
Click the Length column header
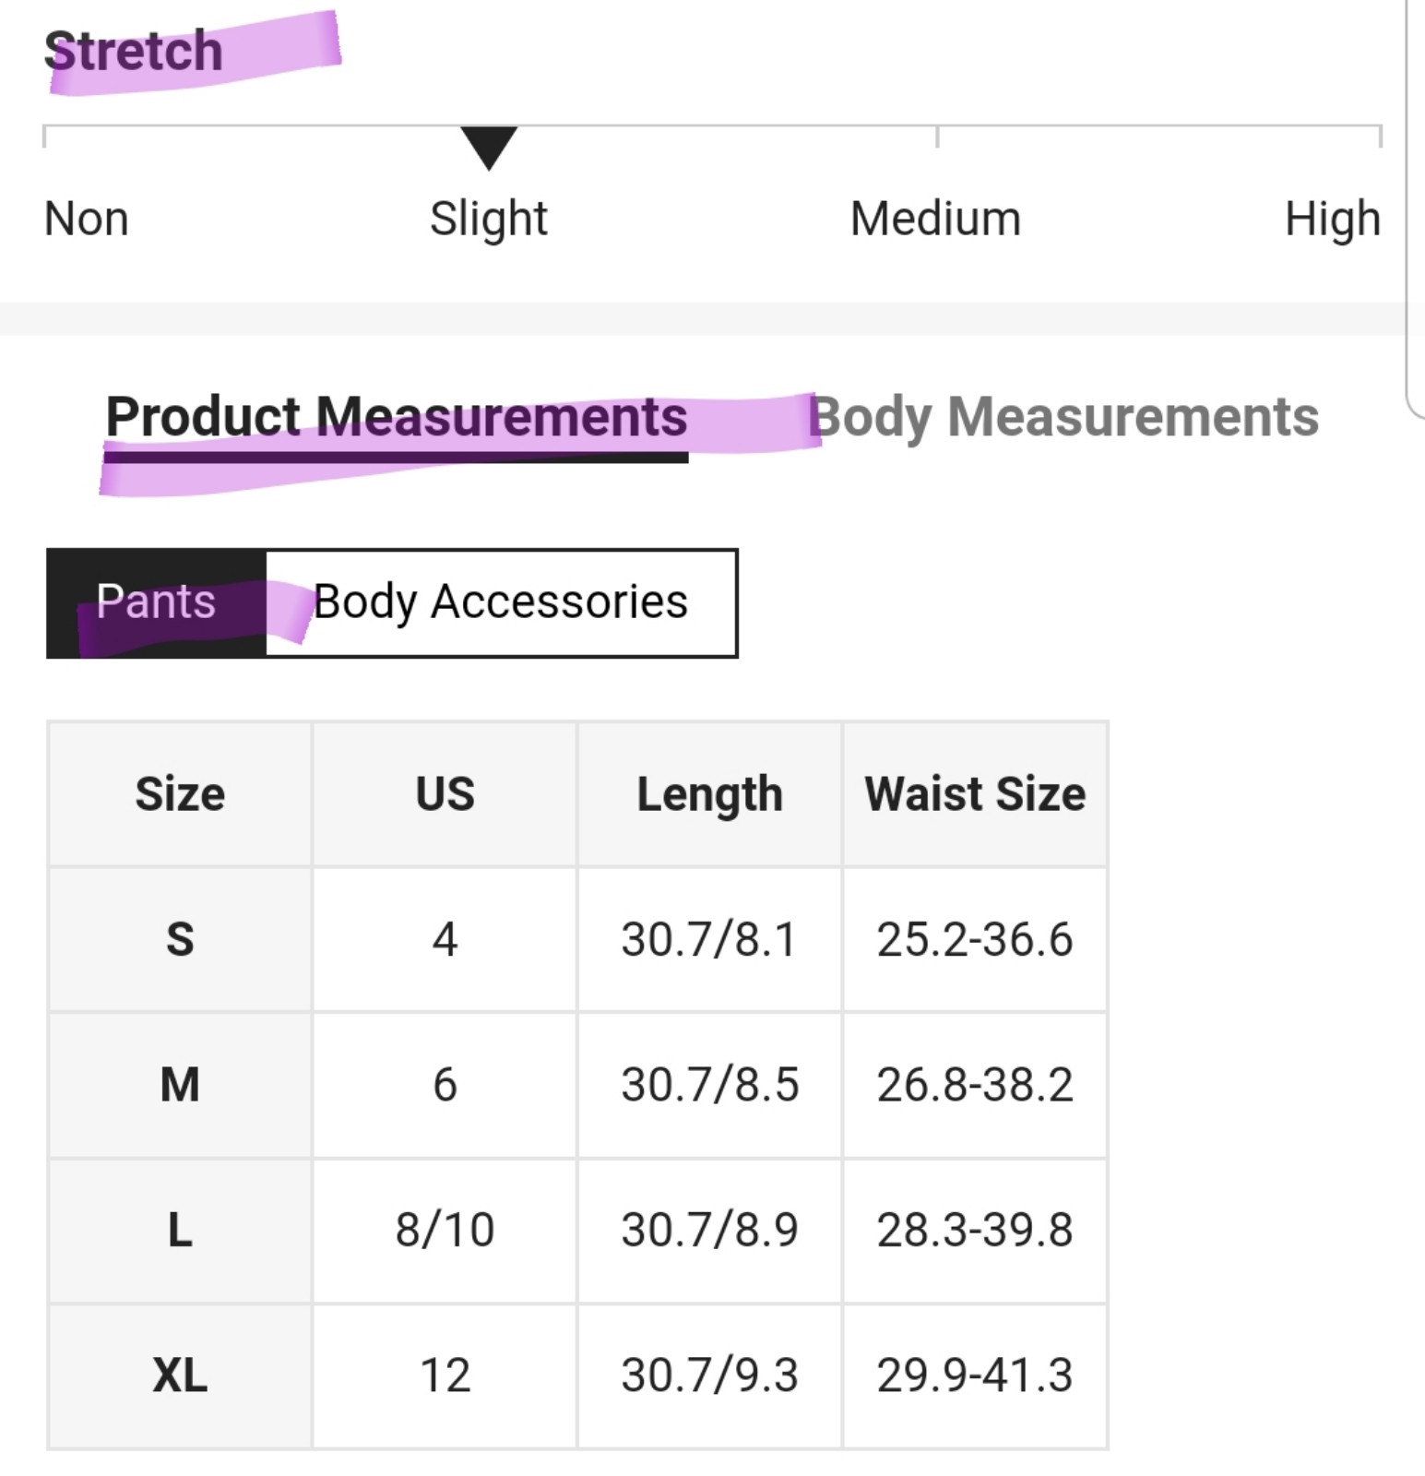[x=709, y=794]
